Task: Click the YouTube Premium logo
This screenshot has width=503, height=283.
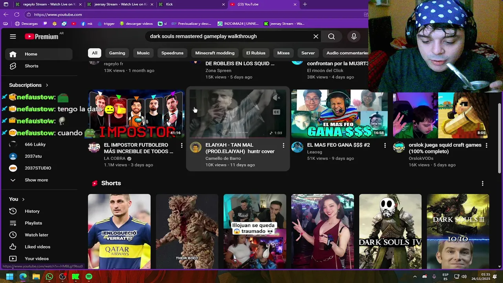Action: point(42,37)
